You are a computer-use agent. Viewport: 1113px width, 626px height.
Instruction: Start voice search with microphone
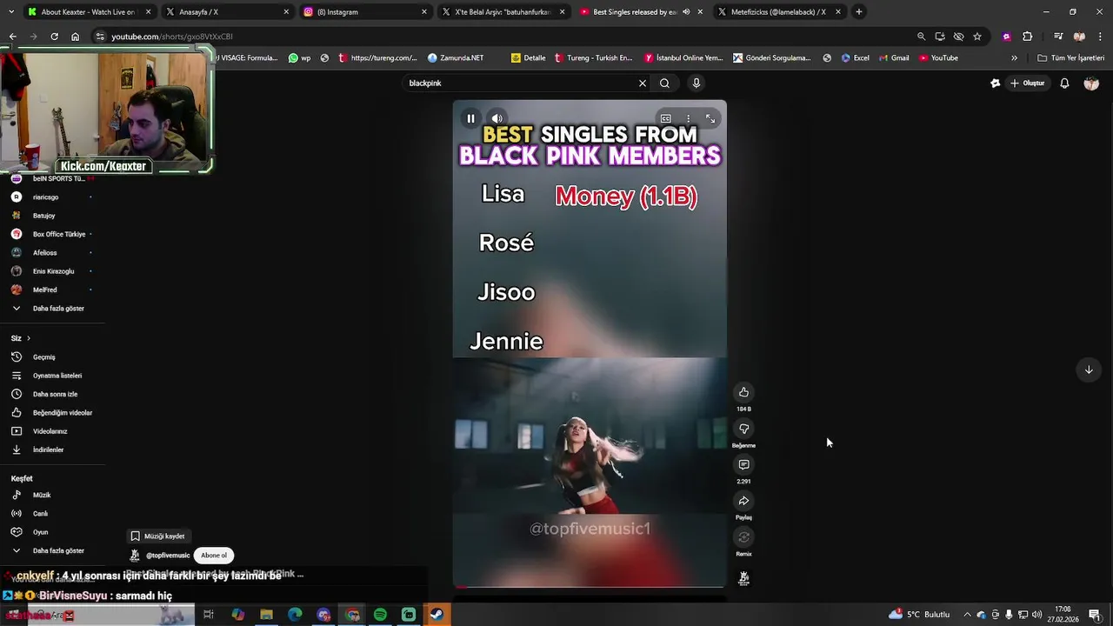pos(696,83)
